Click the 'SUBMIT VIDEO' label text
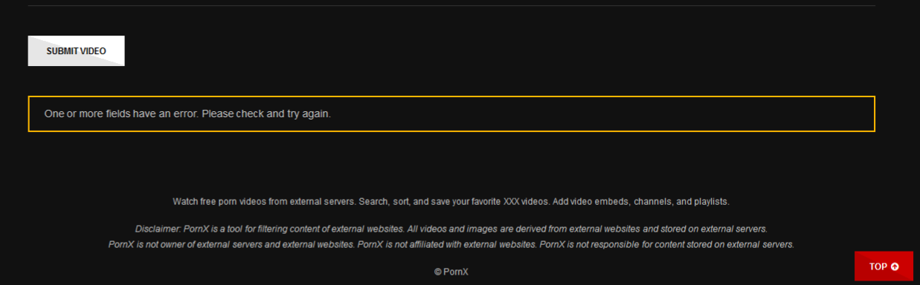 [76, 51]
